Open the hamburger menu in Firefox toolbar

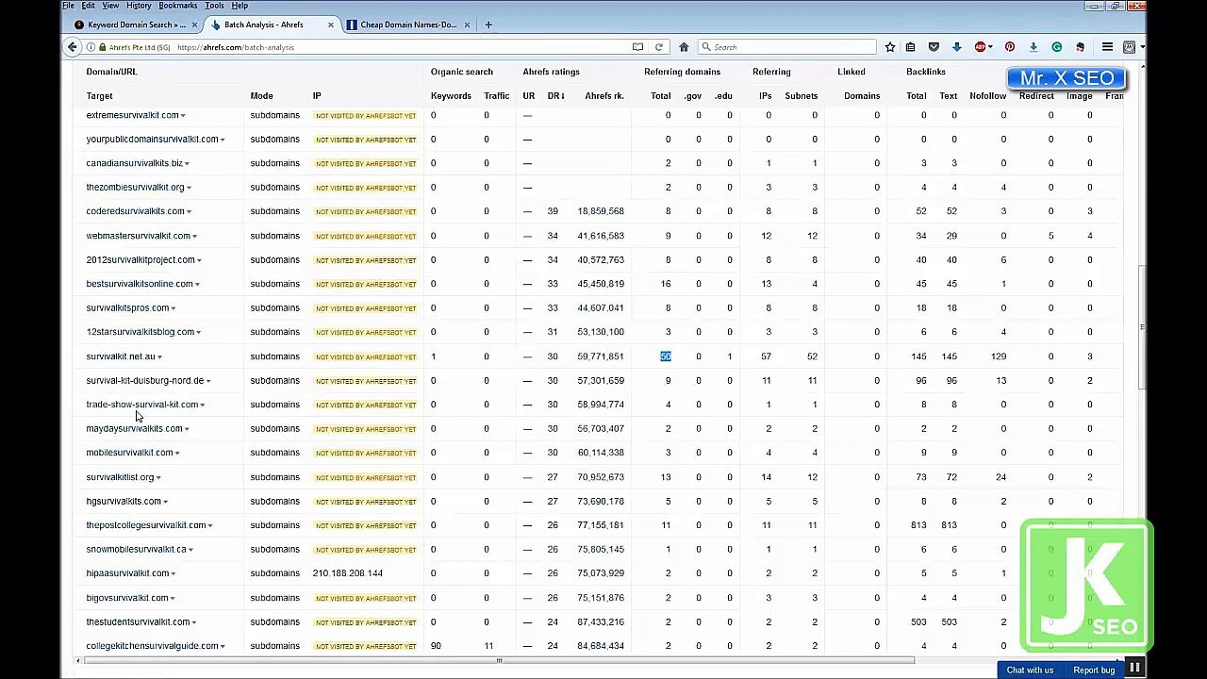point(1107,47)
